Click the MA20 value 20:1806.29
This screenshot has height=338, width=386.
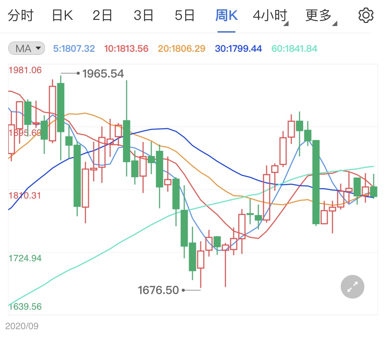click(x=182, y=48)
